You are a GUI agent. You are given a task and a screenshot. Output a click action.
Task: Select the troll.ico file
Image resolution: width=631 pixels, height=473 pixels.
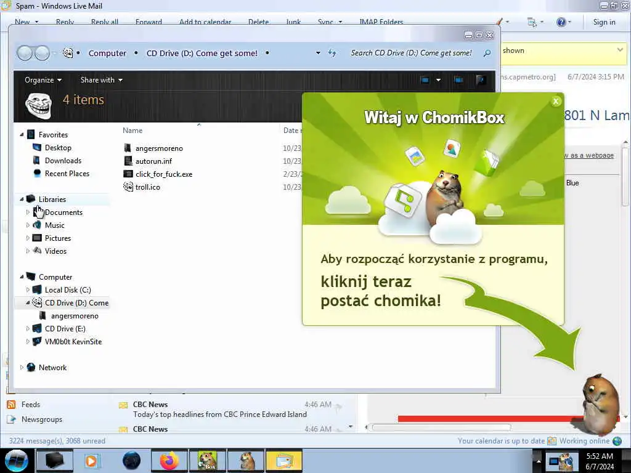(142, 187)
